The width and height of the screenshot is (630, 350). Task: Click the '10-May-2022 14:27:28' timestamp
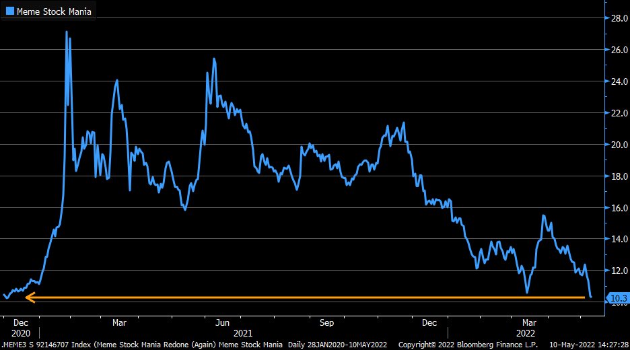589,345
